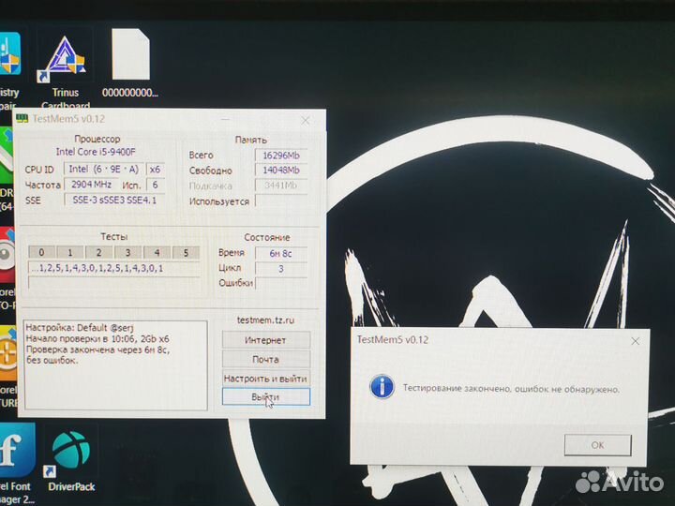
Task: Click the TestMem5 title bar chip icon
Action: pos(22,118)
